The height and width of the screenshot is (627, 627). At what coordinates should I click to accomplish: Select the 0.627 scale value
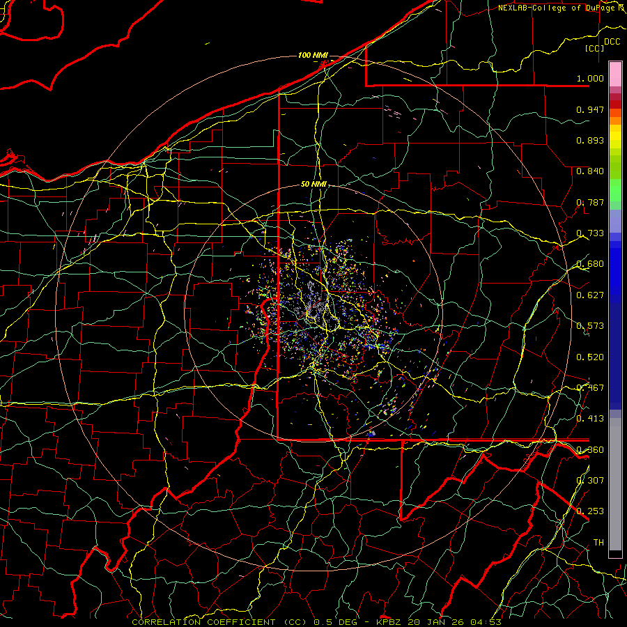coord(590,295)
